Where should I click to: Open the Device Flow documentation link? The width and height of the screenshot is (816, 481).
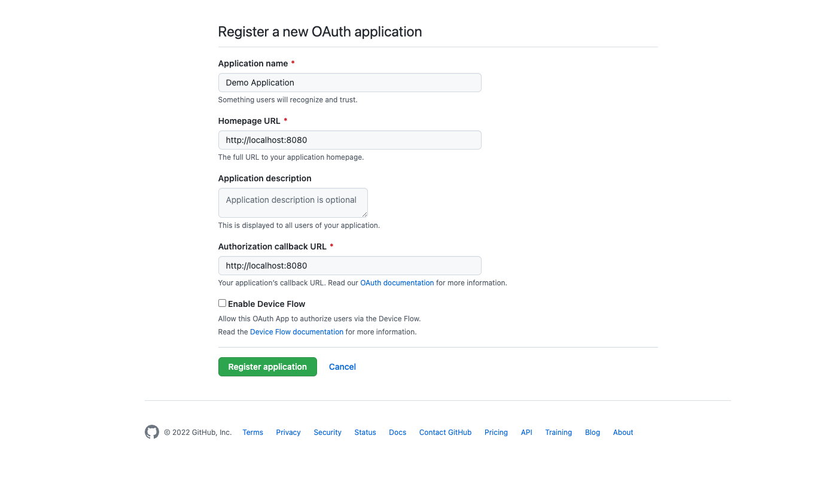pos(297,332)
